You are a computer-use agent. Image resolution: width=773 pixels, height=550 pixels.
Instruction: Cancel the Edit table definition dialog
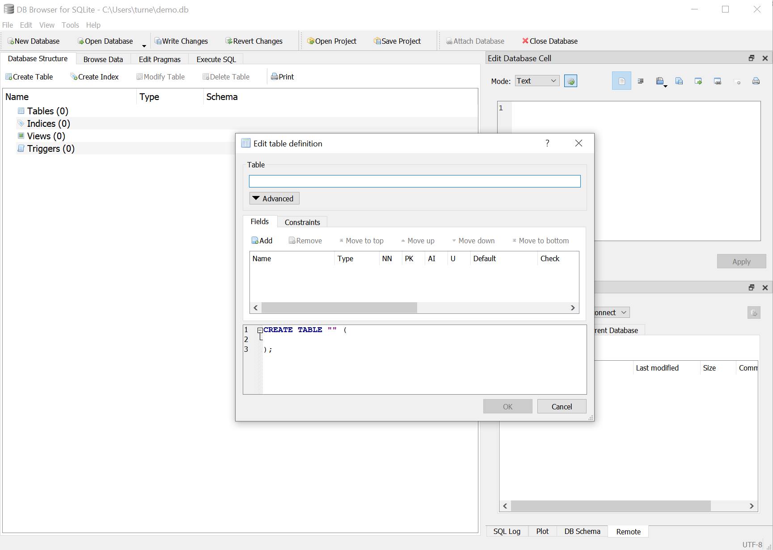562,406
